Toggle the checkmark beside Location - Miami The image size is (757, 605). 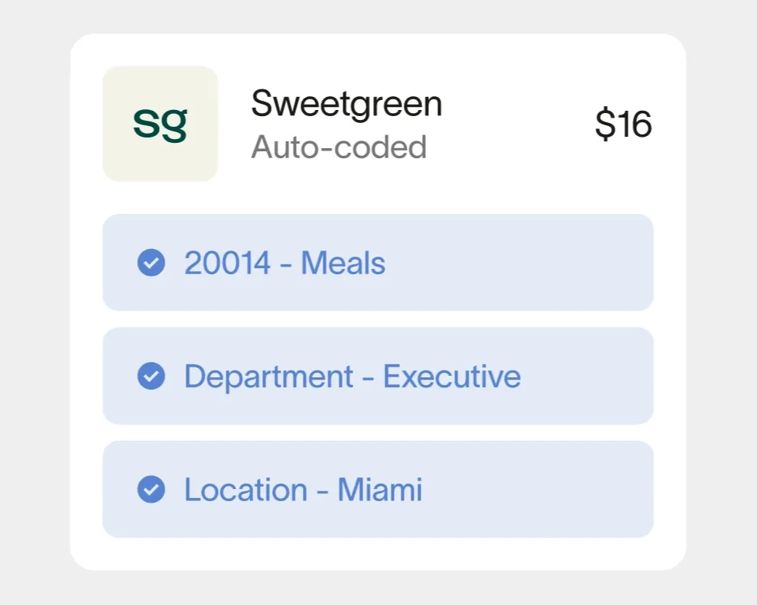151,489
